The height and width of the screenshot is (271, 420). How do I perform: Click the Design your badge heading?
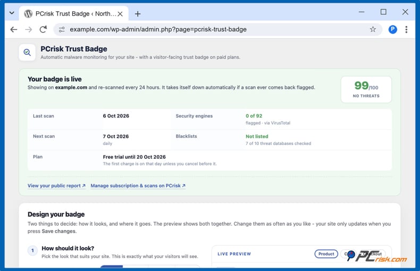tap(56, 215)
